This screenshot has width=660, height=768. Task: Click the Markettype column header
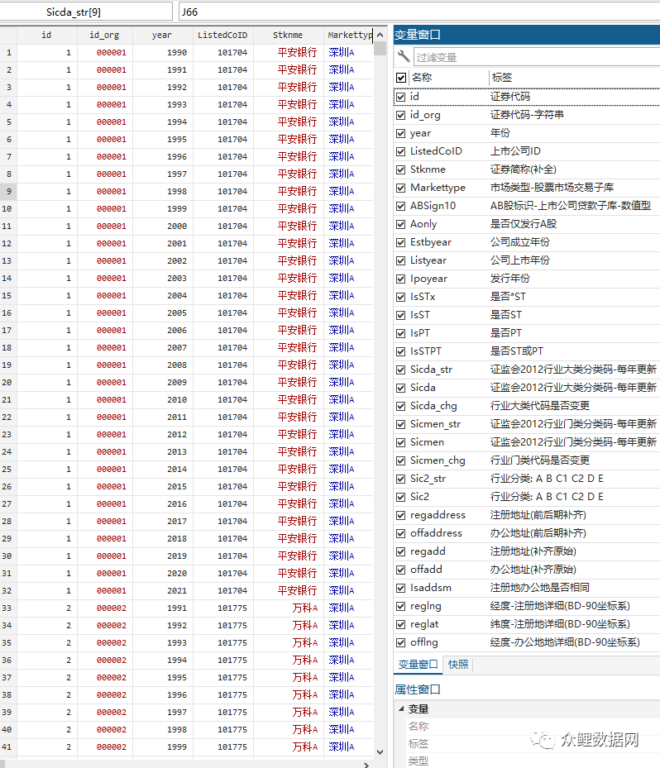pos(348,35)
